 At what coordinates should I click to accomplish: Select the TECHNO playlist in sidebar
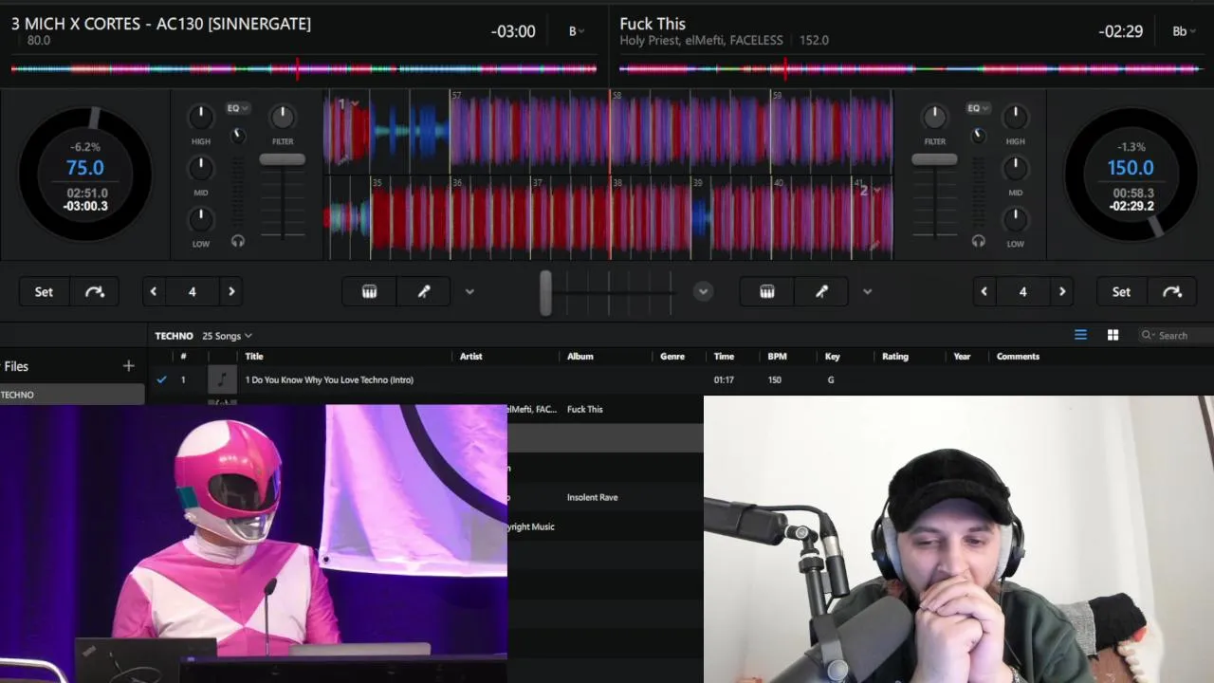click(x=72, y=395)
